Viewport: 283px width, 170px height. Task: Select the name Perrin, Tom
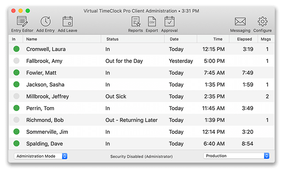click(x=40, y=109)
